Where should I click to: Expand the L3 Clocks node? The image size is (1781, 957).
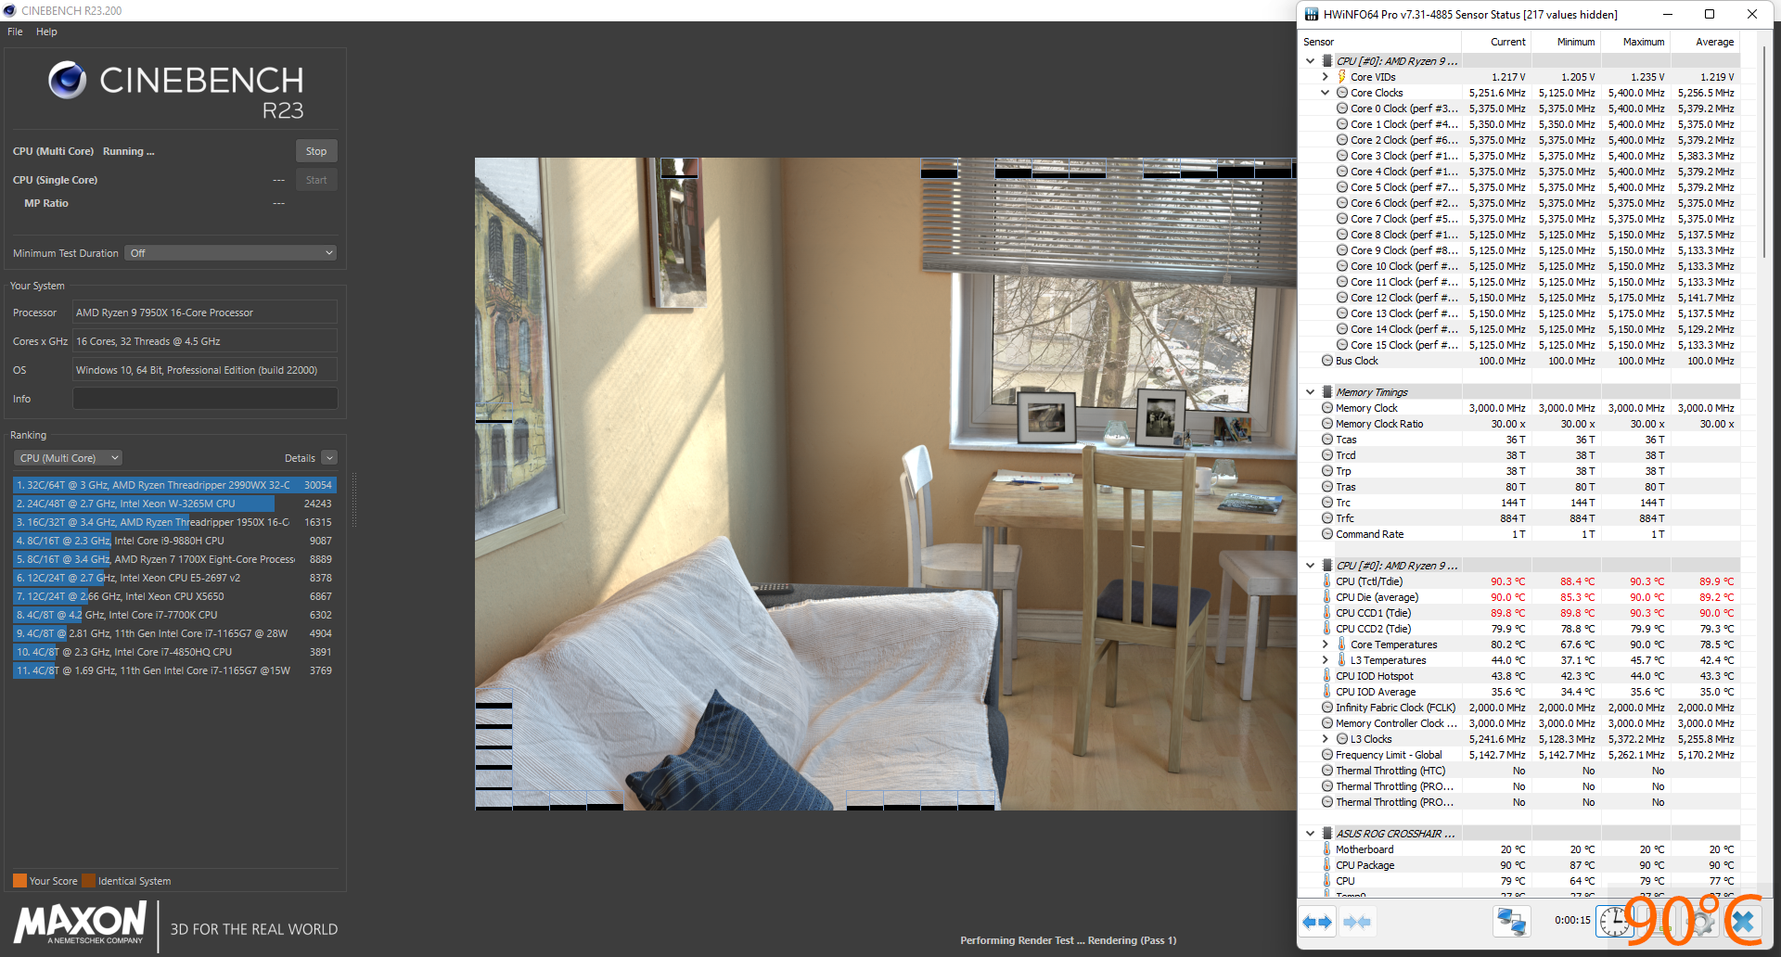click(1325, 739)
